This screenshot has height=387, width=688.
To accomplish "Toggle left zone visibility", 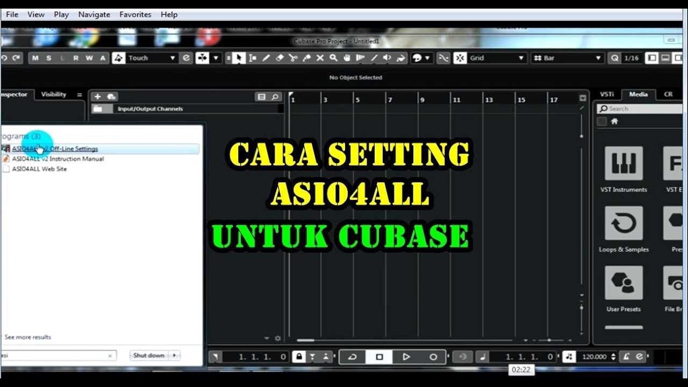I will point(652,58).
